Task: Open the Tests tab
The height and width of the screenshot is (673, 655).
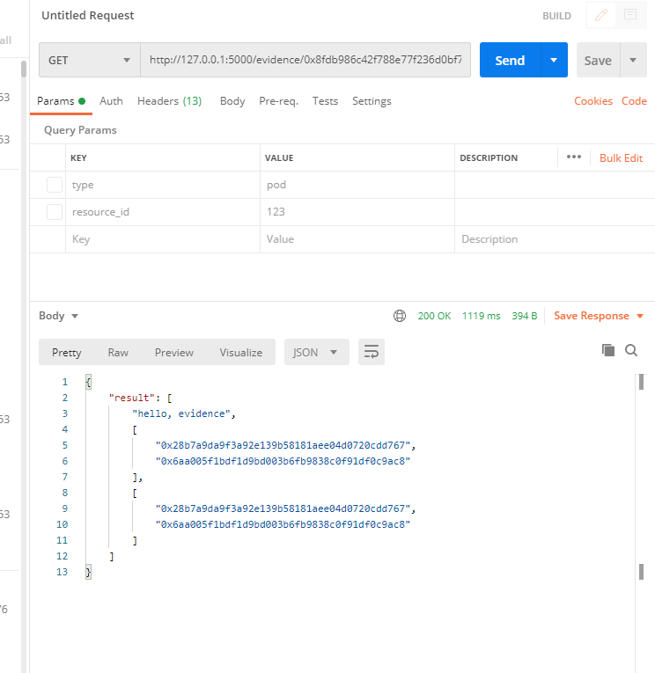Action: [x=325, y=101]
